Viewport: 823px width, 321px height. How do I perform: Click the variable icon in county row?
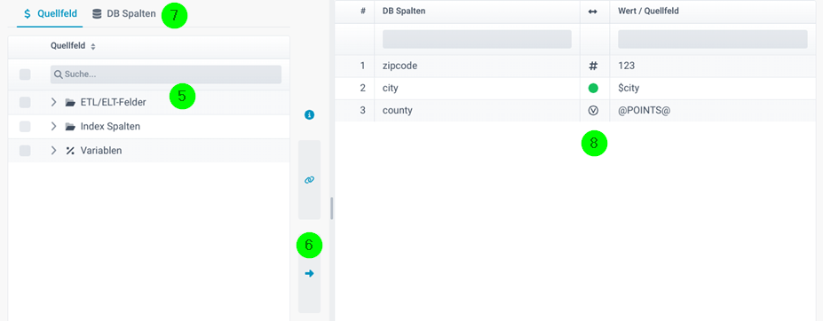click(593, 111)
